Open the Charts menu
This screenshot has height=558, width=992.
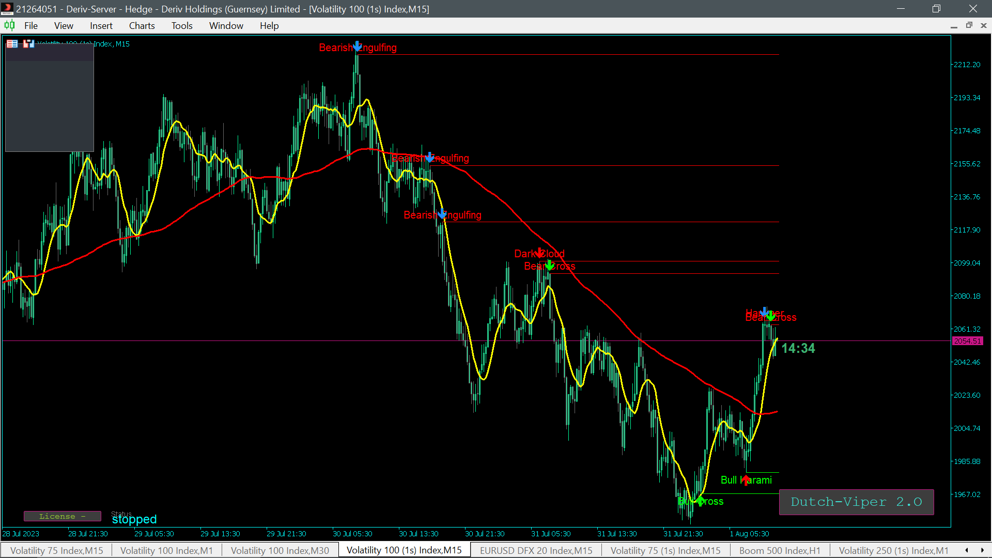pyautogui.click(x=142, y=25)
